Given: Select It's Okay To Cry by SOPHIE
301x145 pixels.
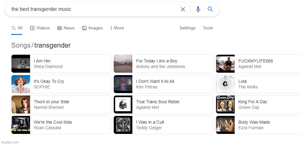Looking at the screenshot, I should coord(61,84).
